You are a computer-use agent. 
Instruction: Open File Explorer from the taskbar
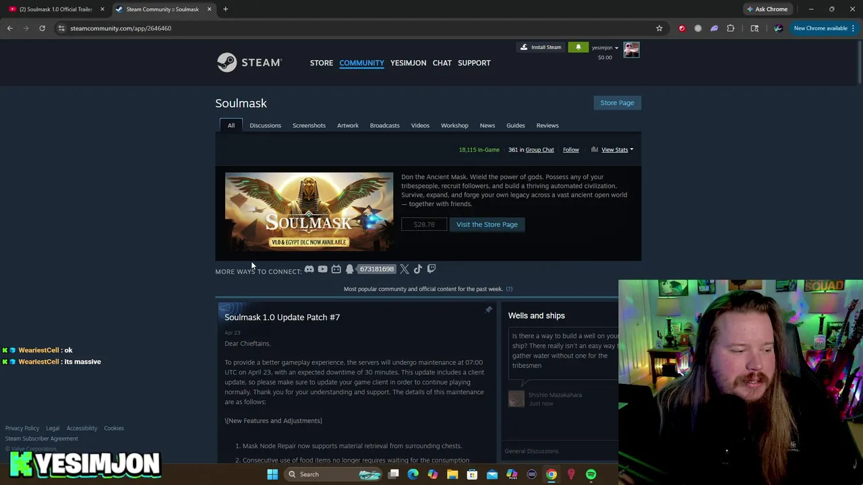coord(452,474)
